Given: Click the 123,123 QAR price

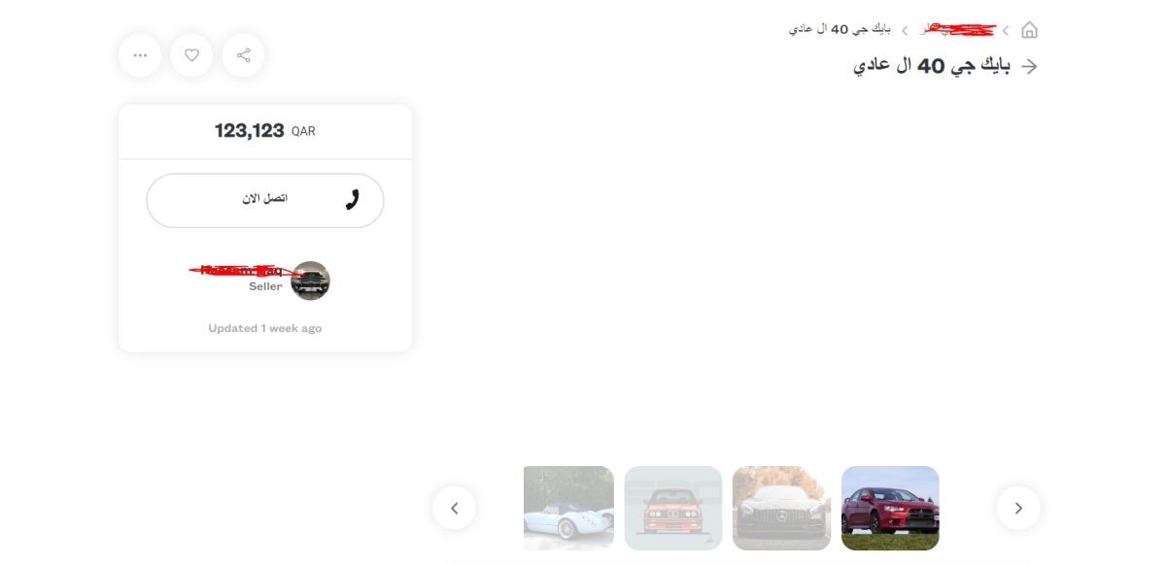Looking at the screenshot, I should point(265,130).
